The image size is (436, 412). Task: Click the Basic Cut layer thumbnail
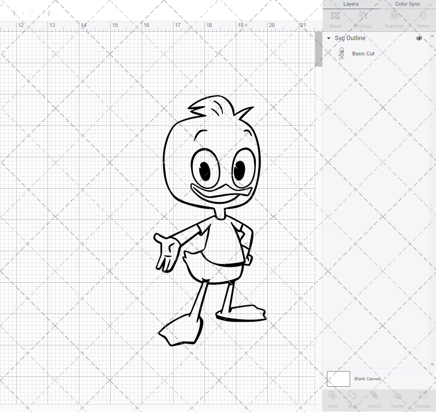(x=342, y=53)
